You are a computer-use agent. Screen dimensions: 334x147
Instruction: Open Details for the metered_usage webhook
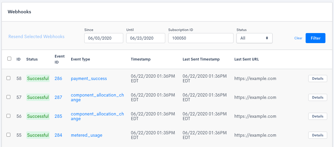point(317,135)
